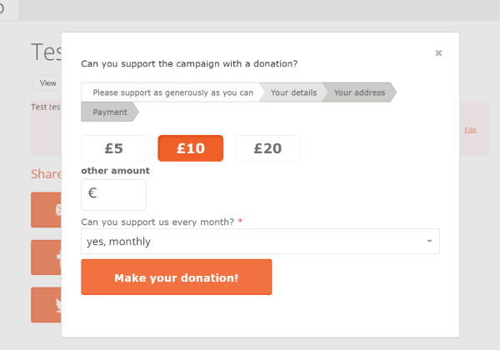Open the 'Payment' step

point(110,112)
